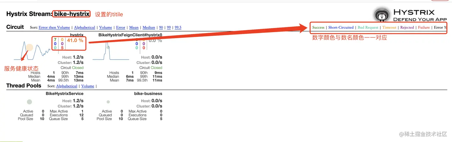The image size is (452, 142).
Task: Click Circuit Closed status under hystrix circuit
Action: click(x=72, y=68)
